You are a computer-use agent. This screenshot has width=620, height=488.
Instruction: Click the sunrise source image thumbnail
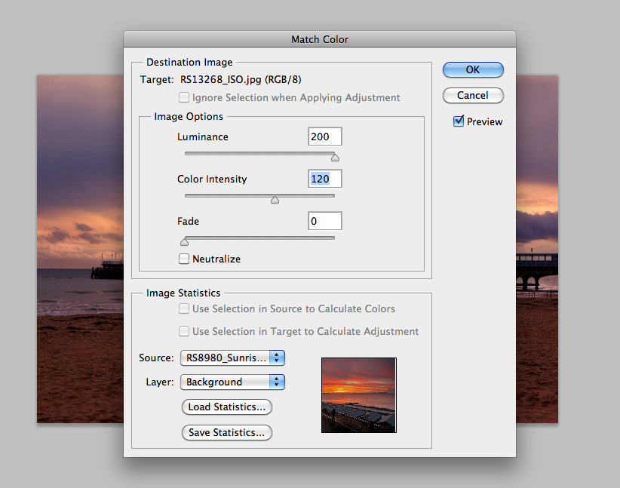(x=358, y=394)
